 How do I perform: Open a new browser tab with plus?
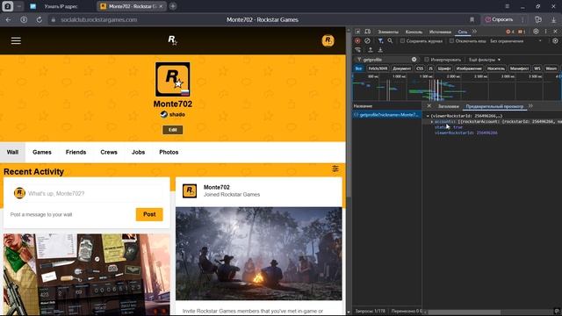[x=173, y=6]
